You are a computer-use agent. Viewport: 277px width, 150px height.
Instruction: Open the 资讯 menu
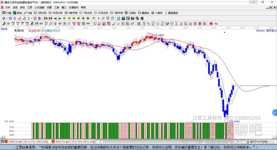click(x=22, y=7)
